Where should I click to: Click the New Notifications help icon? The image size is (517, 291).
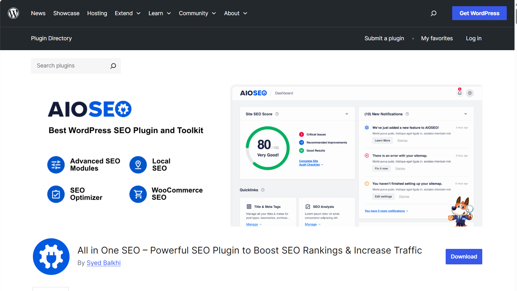pos(407,114)
